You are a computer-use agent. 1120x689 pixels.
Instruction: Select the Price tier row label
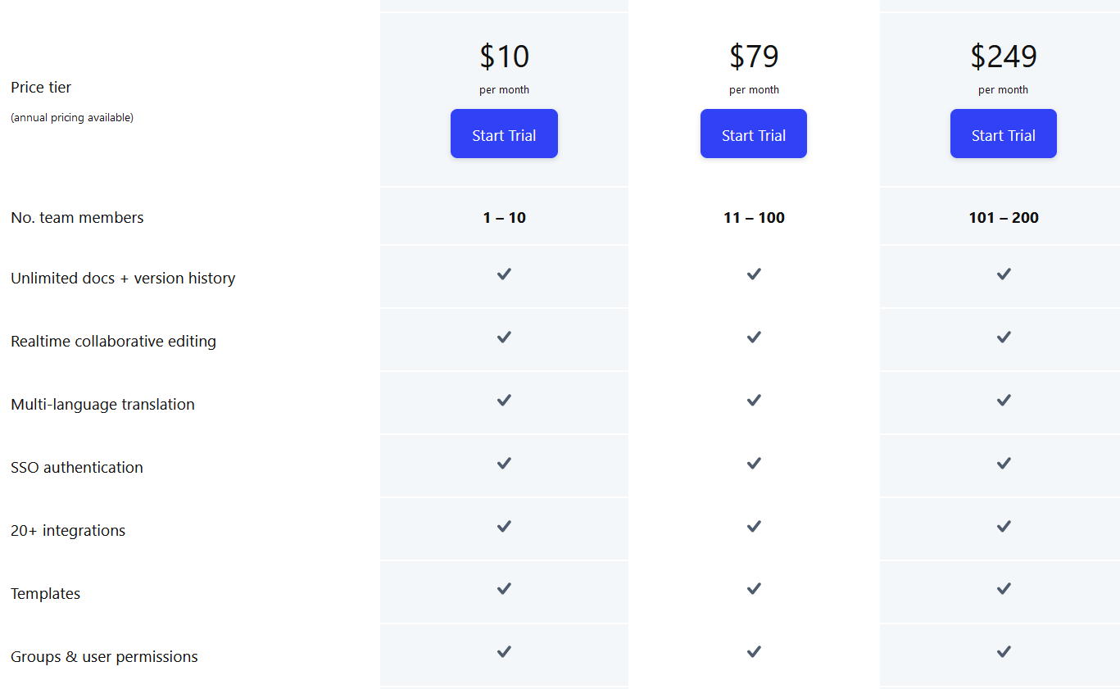40,87
